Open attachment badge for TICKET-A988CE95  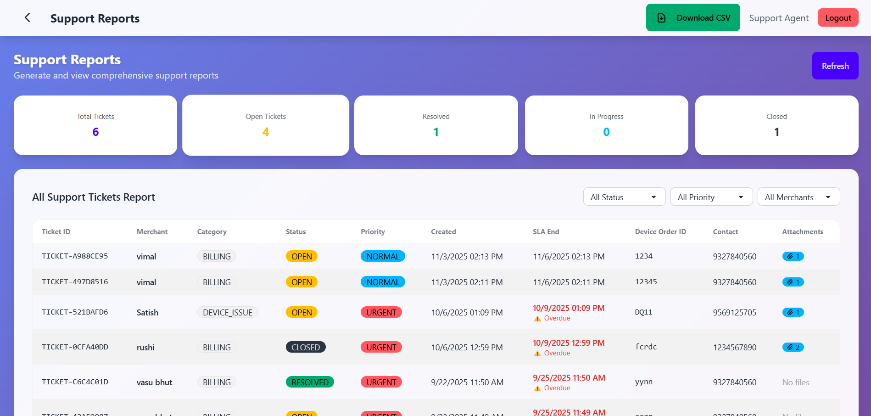(x=793, y=256)
